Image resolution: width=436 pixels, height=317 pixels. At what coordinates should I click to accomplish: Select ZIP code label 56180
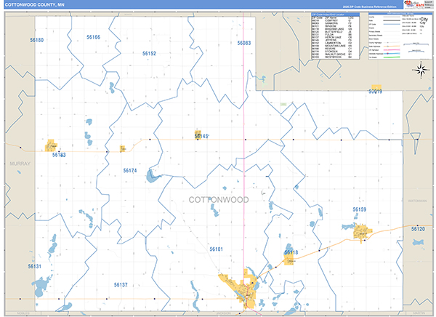pos(37,40)
